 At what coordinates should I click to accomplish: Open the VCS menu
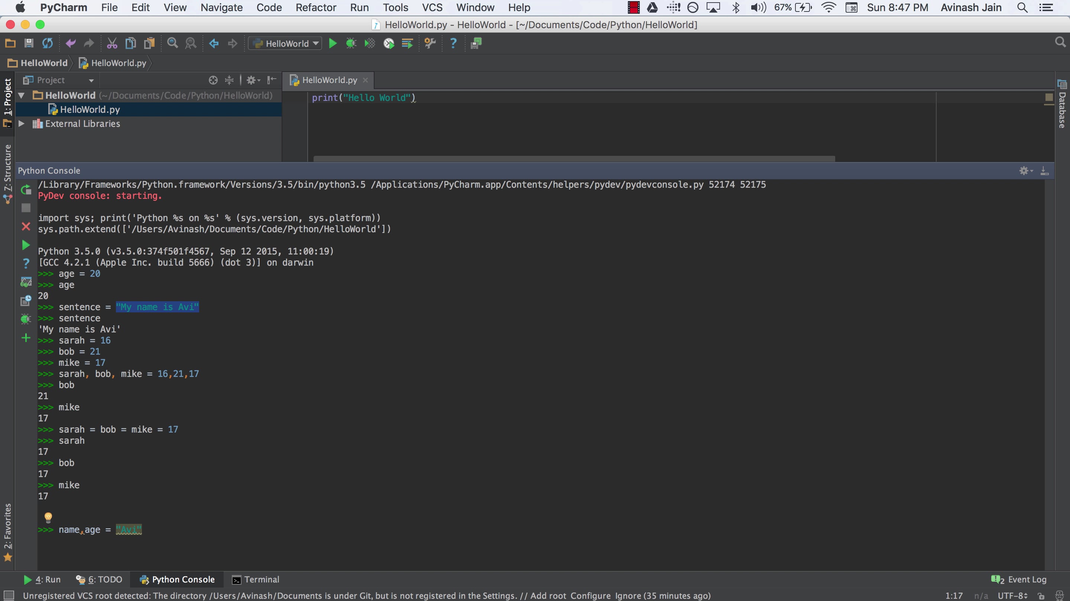432,7
